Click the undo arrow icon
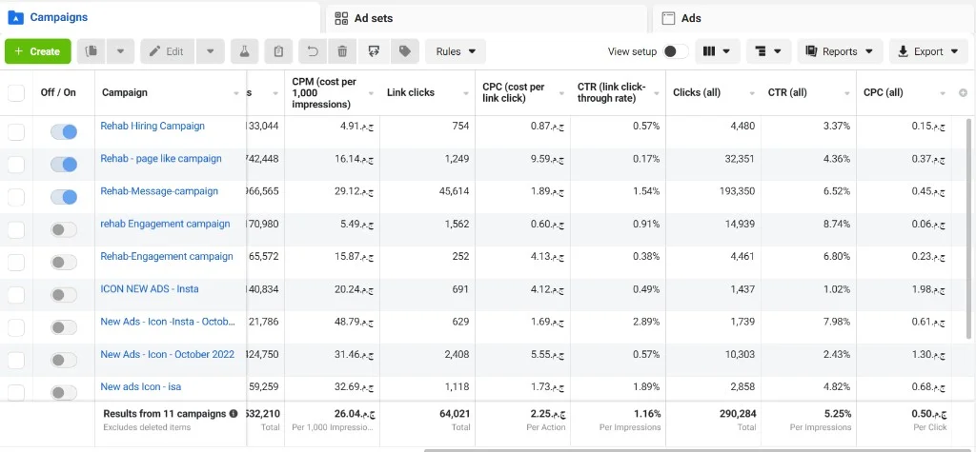This screenshot has height=452, width=976. coord(313,51)
